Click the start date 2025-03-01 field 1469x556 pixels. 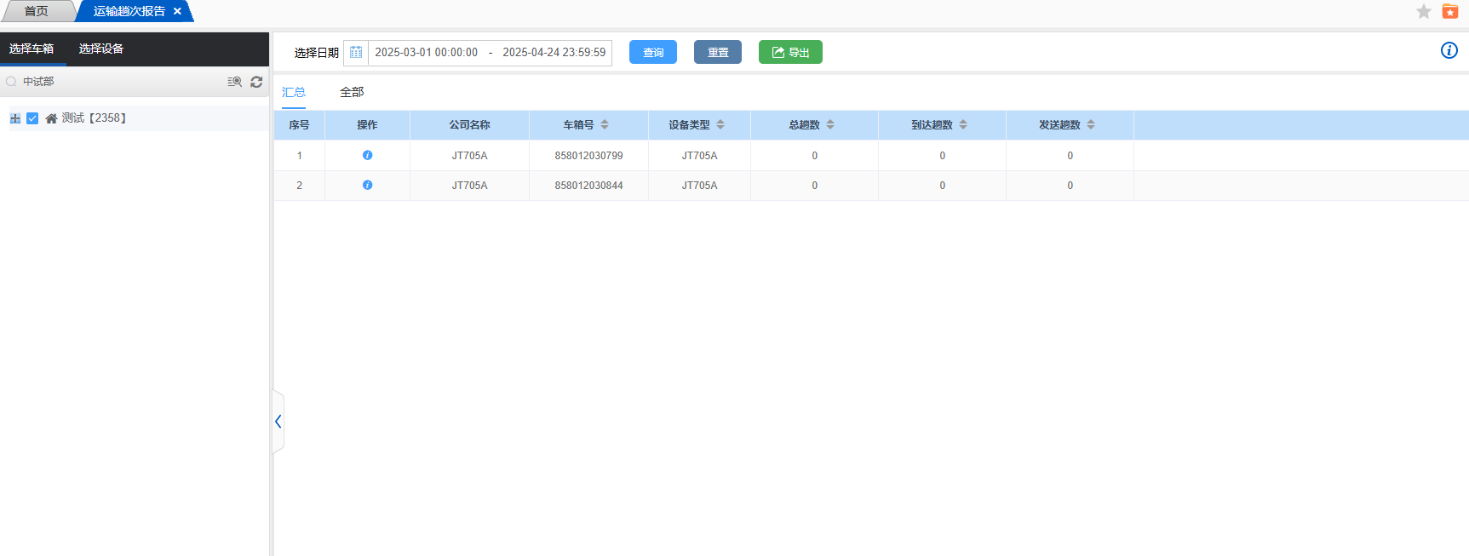[x=426, y=52]
